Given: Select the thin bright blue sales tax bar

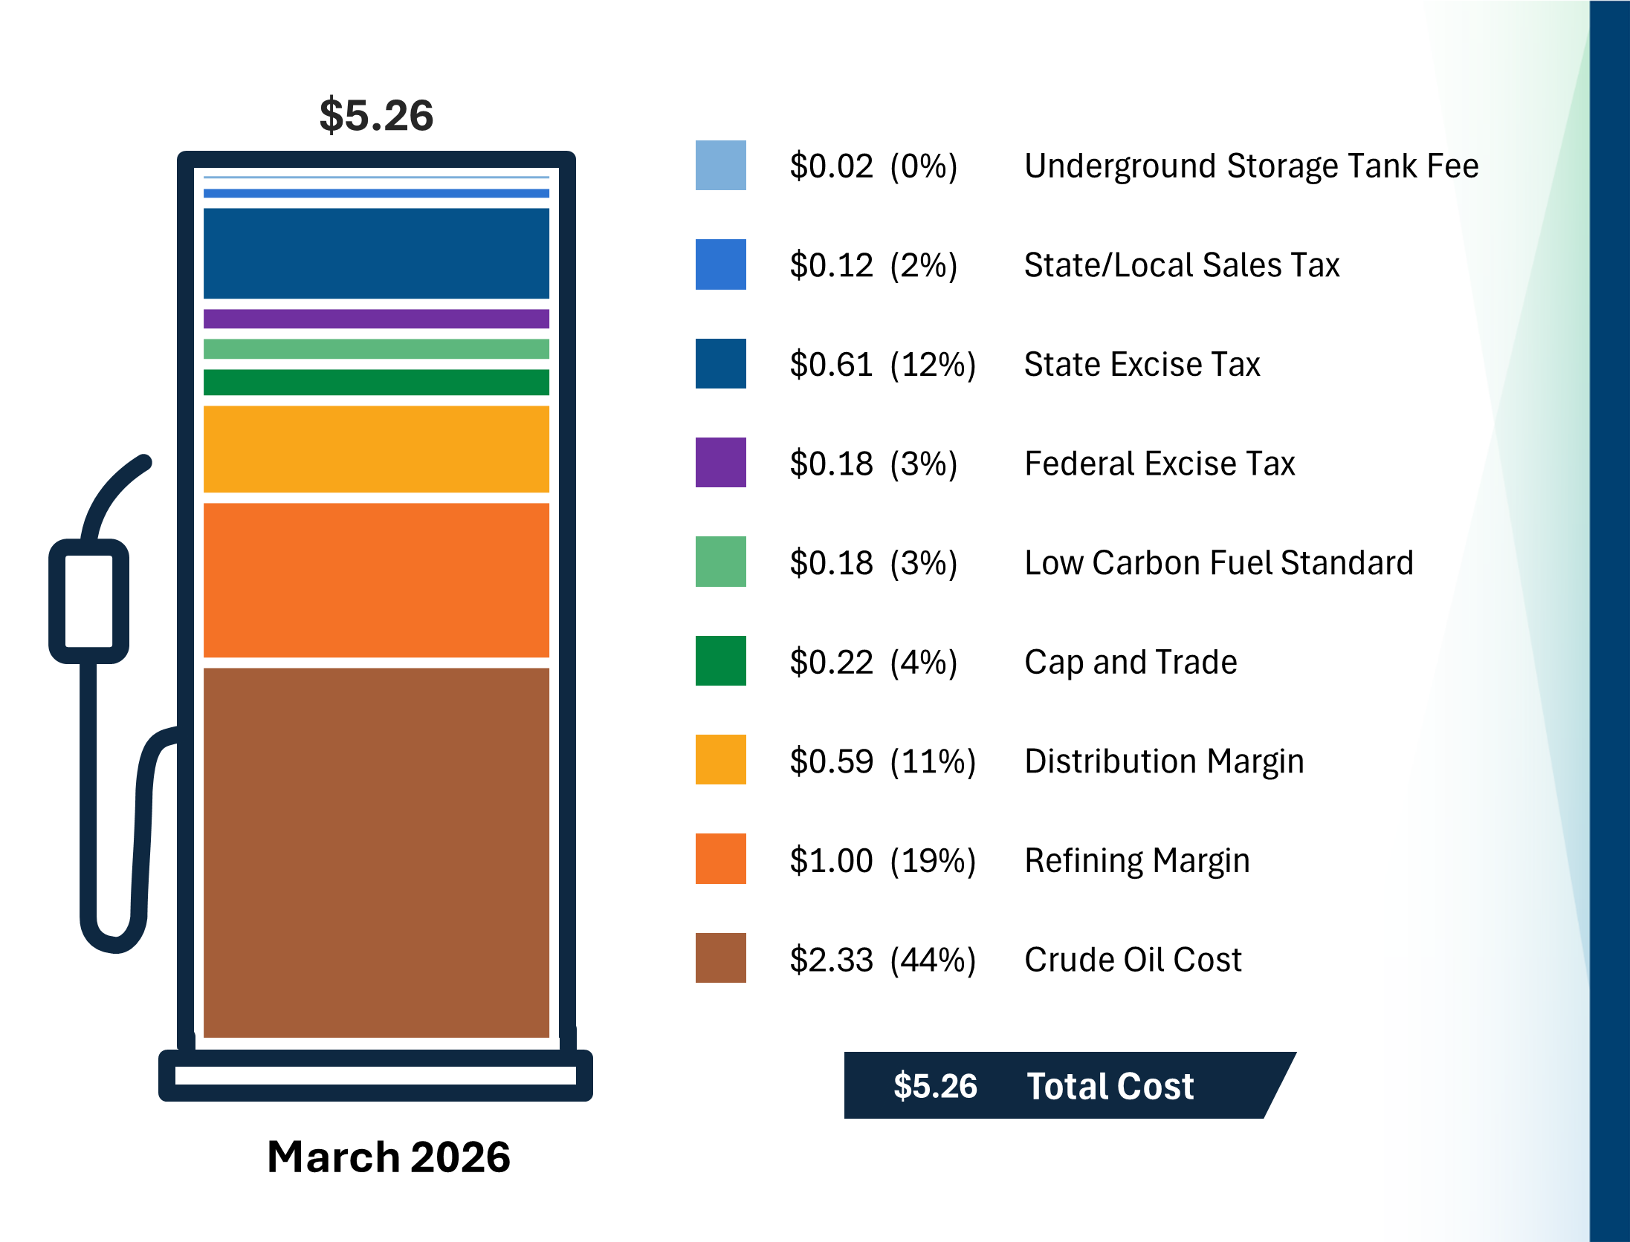Looking at the screenshot, I should [376, 193].
